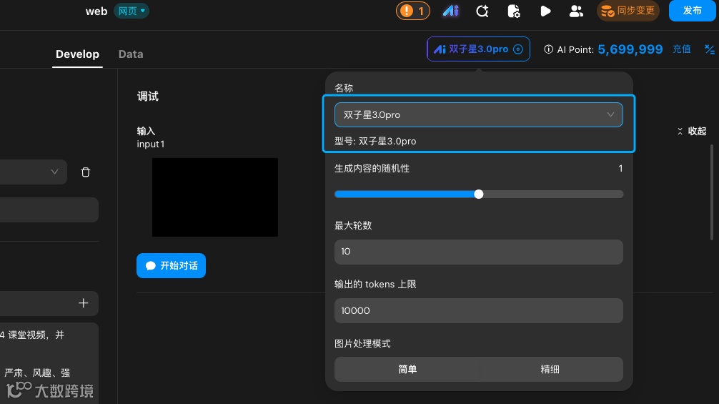Screen dimensions: 719x404
Task: Click the vertical scrollbar under 收起
Action: [712, 192]
